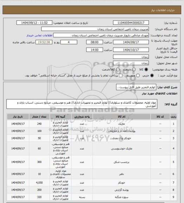This screenshot has width=184, height=203.
Task: Click quantity 100 in row 2
Action: click(x=39, y=131)
